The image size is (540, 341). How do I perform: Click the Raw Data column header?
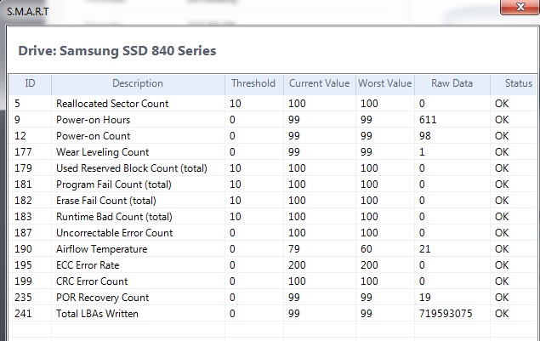point(452,83)
